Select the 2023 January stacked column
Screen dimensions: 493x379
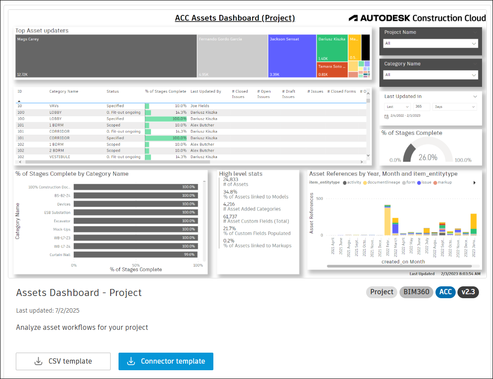click(474, 224)
